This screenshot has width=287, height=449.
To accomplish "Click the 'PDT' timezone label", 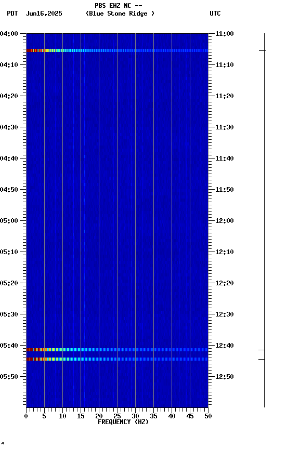I will tap(12, 14).
